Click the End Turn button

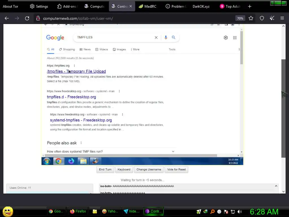point(105,170)
